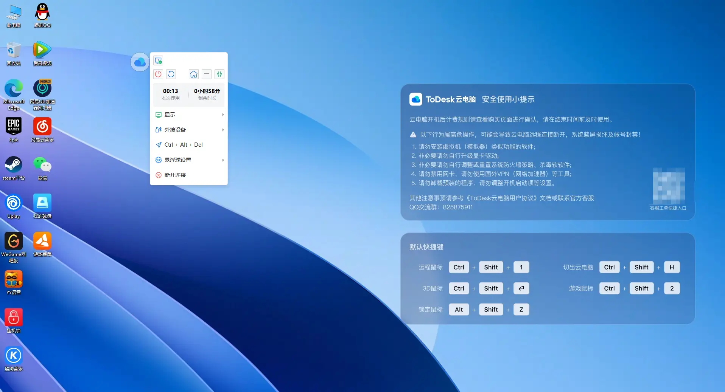The height and width of the screenshot is (392, 725).
Task: Expand arrow beside 外接设备
Action: (223, 130)
